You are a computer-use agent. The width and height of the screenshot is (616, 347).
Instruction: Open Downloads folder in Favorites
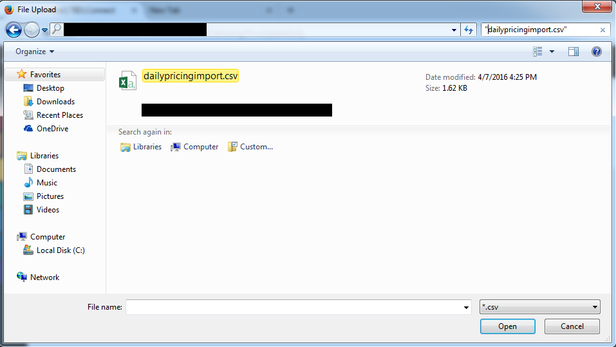(55, 102)
